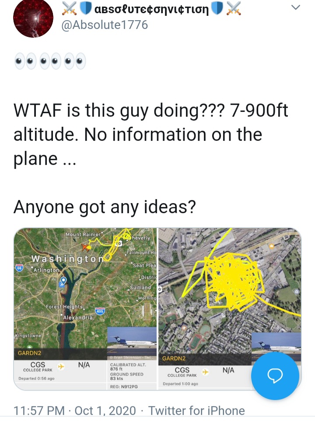The width and height of the screenshot is (315, 421).
Task: Select the GARDN2 callsign label in left image
Action: pyautogui.click(x=29, y=353)
